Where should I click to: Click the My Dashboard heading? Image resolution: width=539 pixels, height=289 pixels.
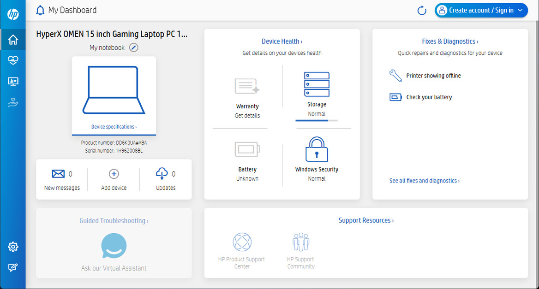pos(72,10)
